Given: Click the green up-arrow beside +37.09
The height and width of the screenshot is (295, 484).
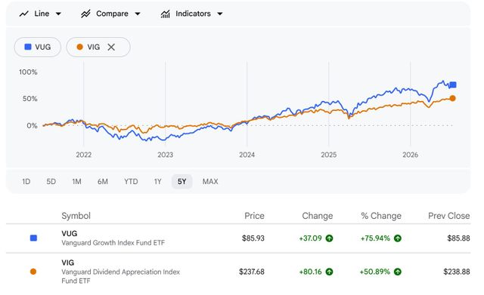Looking at the screenshot, I should tap(330, 238).
